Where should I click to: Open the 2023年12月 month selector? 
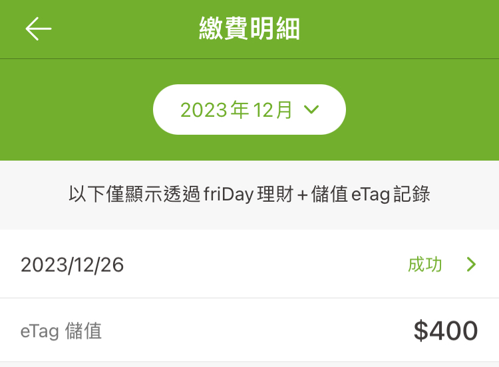(249, 110)
